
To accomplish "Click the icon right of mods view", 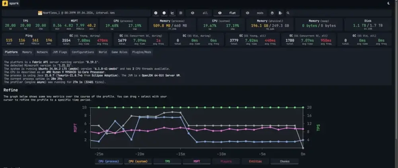I will click(x=272, y=13).
